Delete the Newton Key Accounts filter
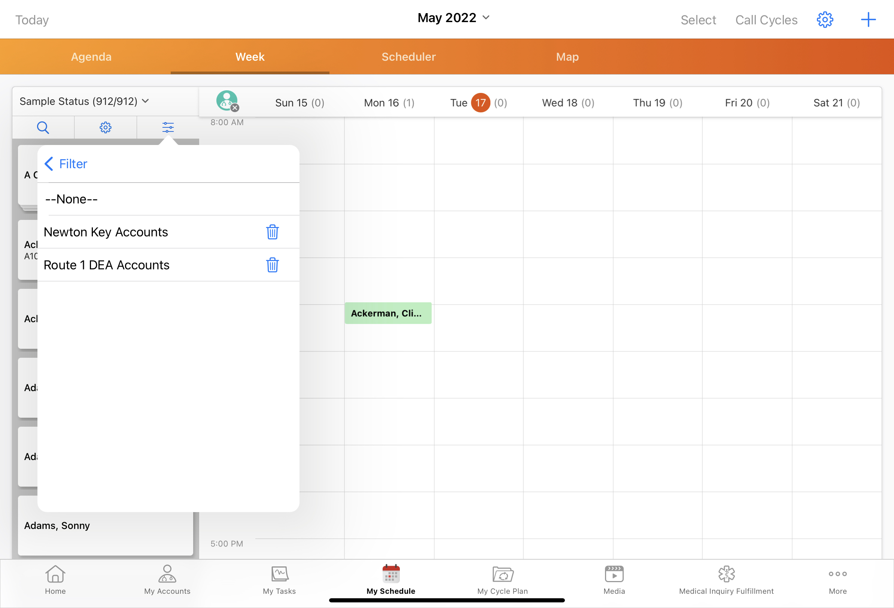Viewport: 894px width, 608px height. pyautogui.click(x=272, y=232)
